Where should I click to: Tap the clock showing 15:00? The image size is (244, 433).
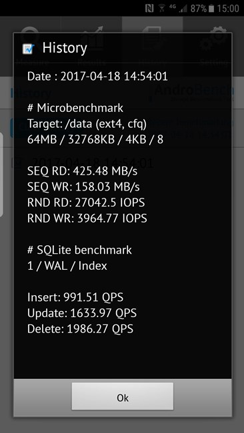click(x=228, y=9)
